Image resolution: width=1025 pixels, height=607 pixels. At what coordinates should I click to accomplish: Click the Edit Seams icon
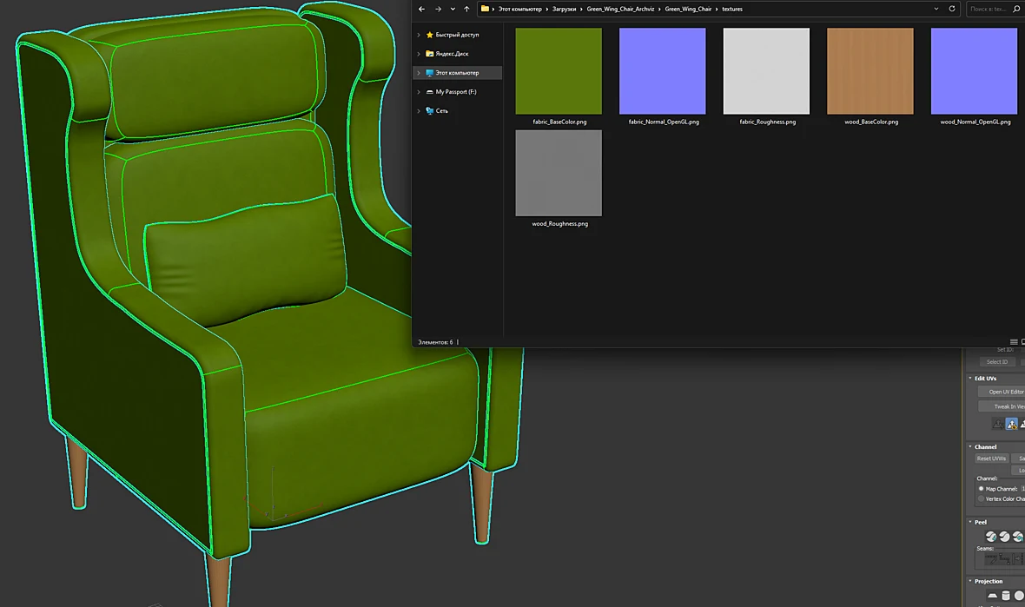[991, 559]
